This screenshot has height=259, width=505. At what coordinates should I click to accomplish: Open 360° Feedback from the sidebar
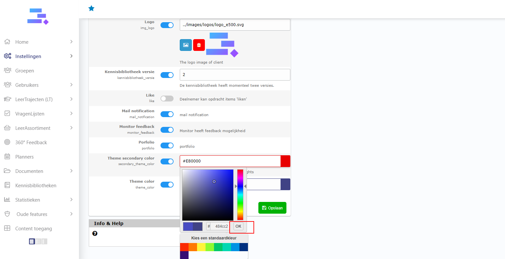pos(31,143)
